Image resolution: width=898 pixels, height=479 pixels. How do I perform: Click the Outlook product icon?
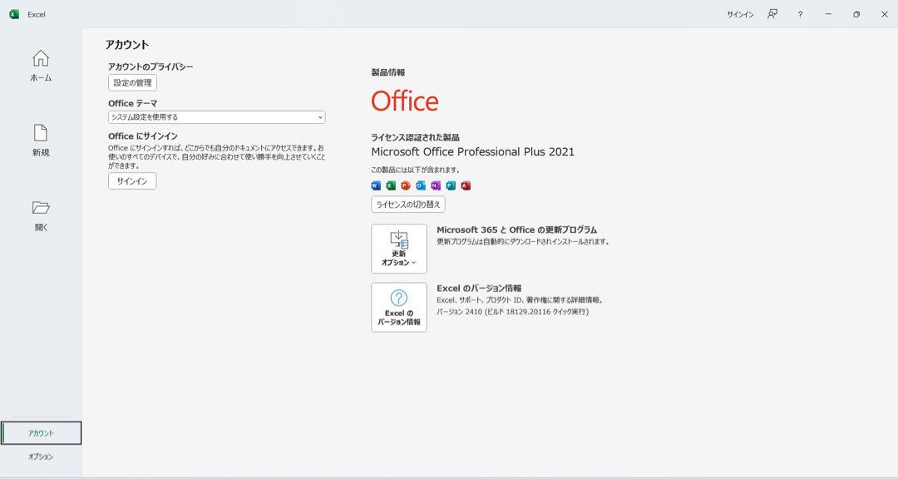click(421, 185)
